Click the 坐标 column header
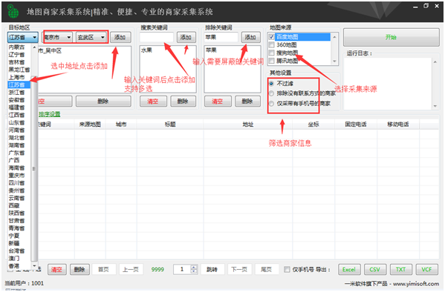This screenshot has height=292, width=445. 314,125
